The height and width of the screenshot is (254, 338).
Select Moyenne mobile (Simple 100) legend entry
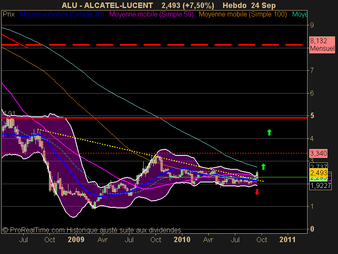click(x=243, y=14)
